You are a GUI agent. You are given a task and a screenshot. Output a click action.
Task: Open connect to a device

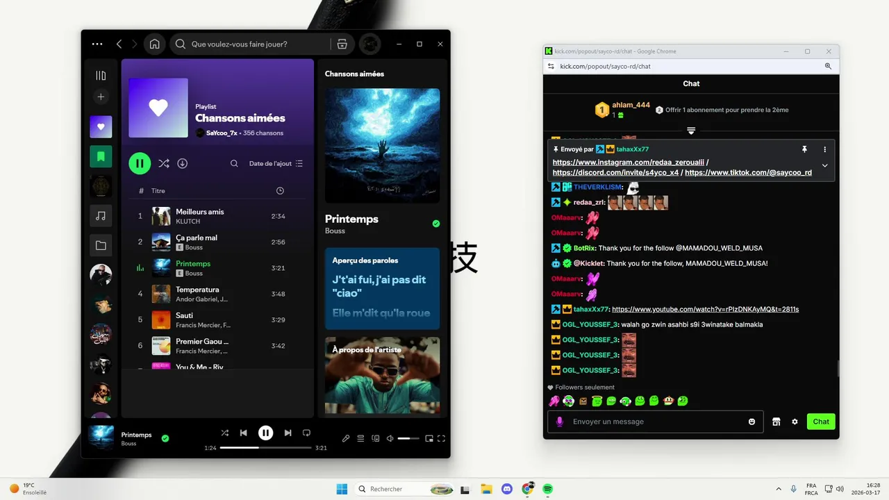tap(376, 438)
